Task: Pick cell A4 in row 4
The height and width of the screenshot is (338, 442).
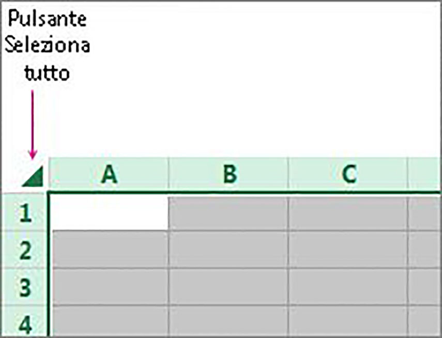Action: 110,322
